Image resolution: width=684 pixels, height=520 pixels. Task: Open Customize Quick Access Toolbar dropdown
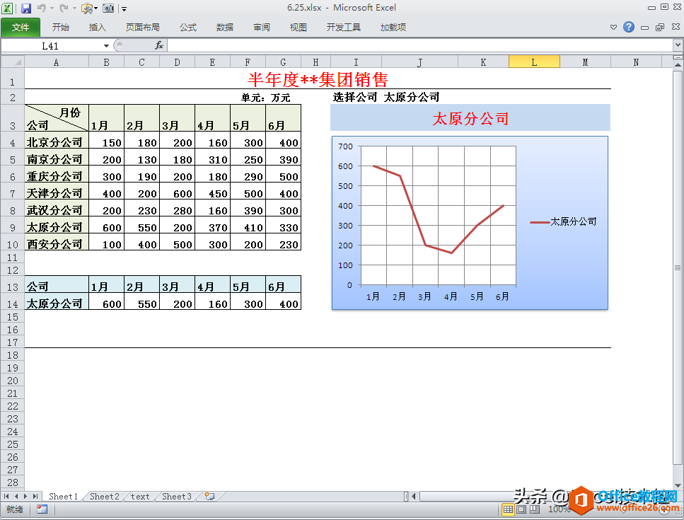coord(124,8)
